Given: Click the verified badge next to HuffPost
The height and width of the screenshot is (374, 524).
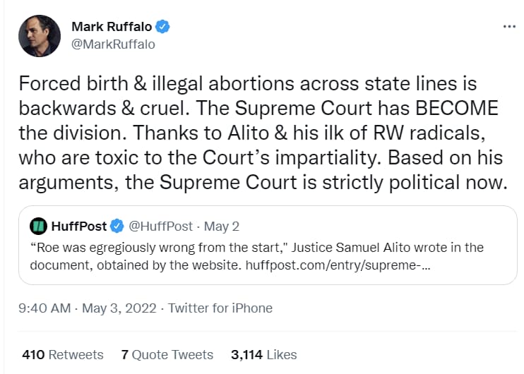Looking at the screenshot, I should point(117,226).
